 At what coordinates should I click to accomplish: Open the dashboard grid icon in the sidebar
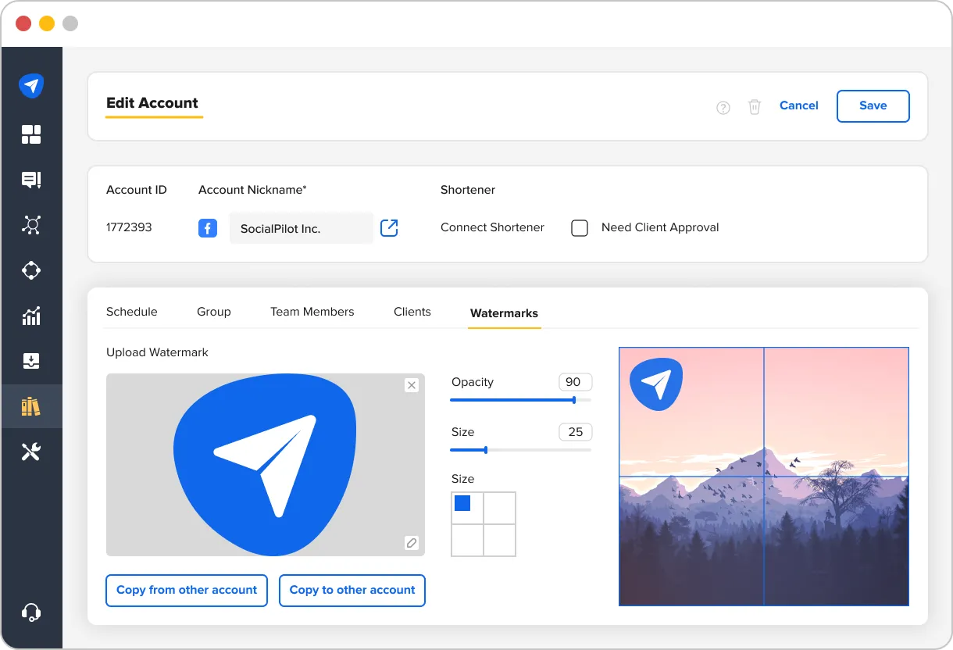[x=31, y=134]
